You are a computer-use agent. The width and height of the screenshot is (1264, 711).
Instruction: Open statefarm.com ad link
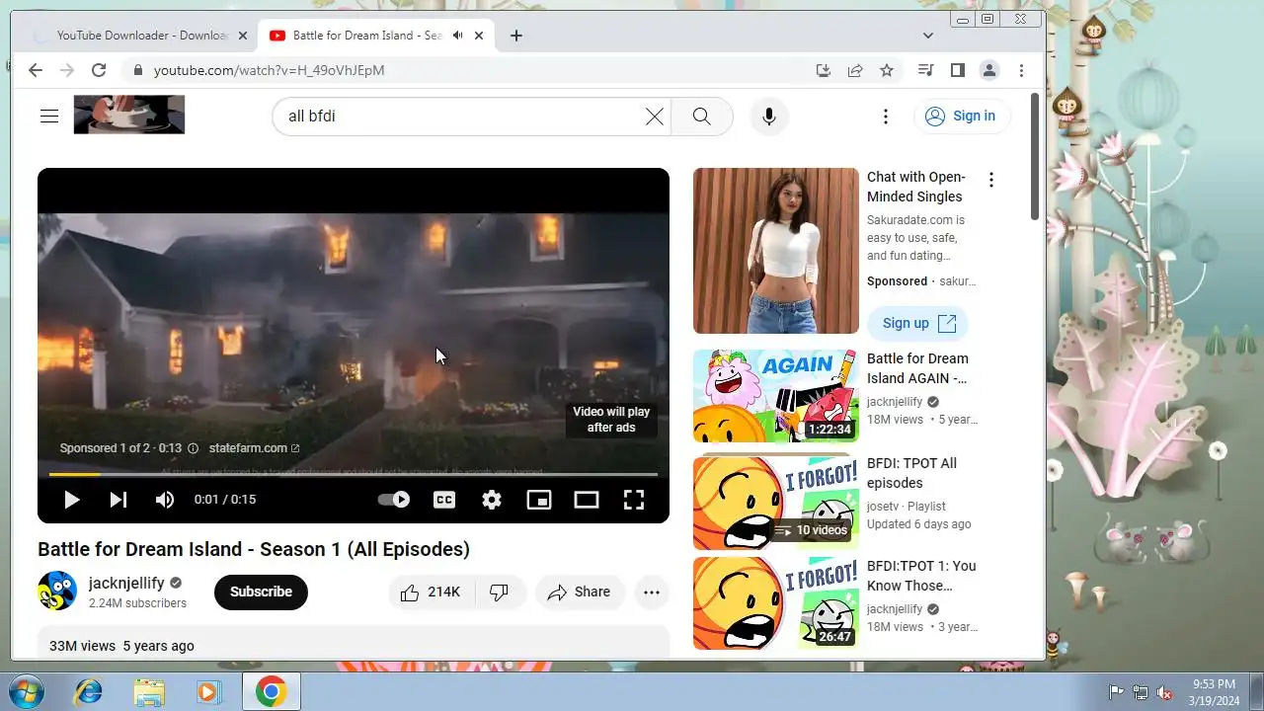pos(254,448)
